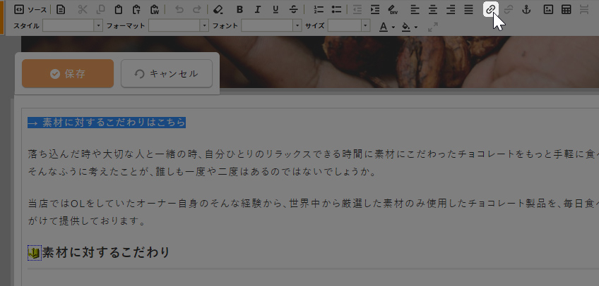This screenshot has height=286, width=599.
Task: Toggle bold formatting
Action: coord(239,9)
